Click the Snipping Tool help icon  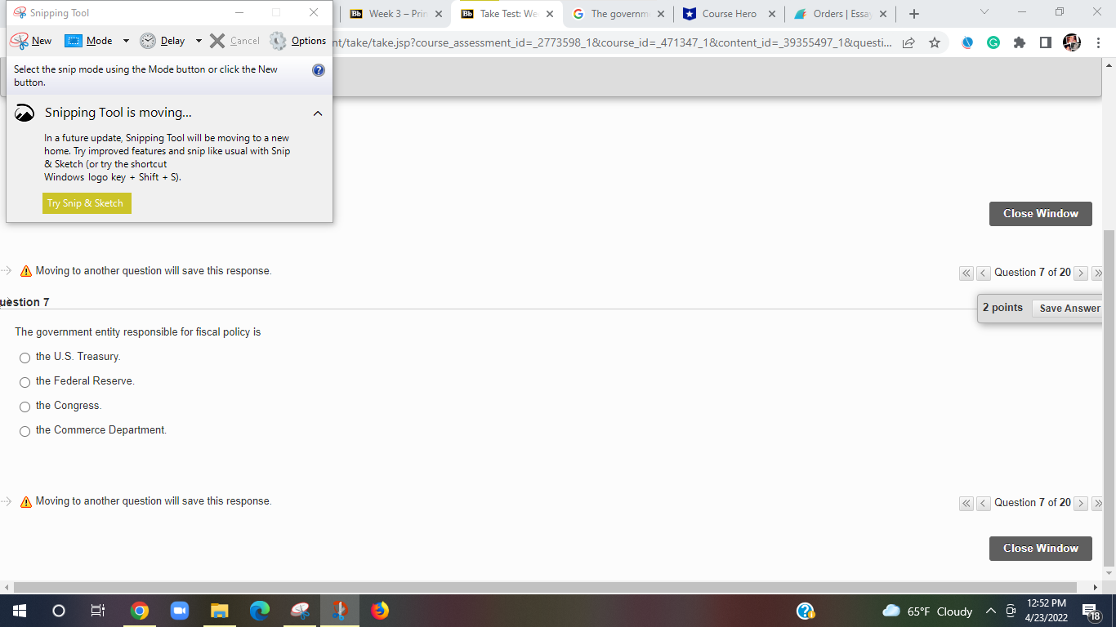pos(318,69)
